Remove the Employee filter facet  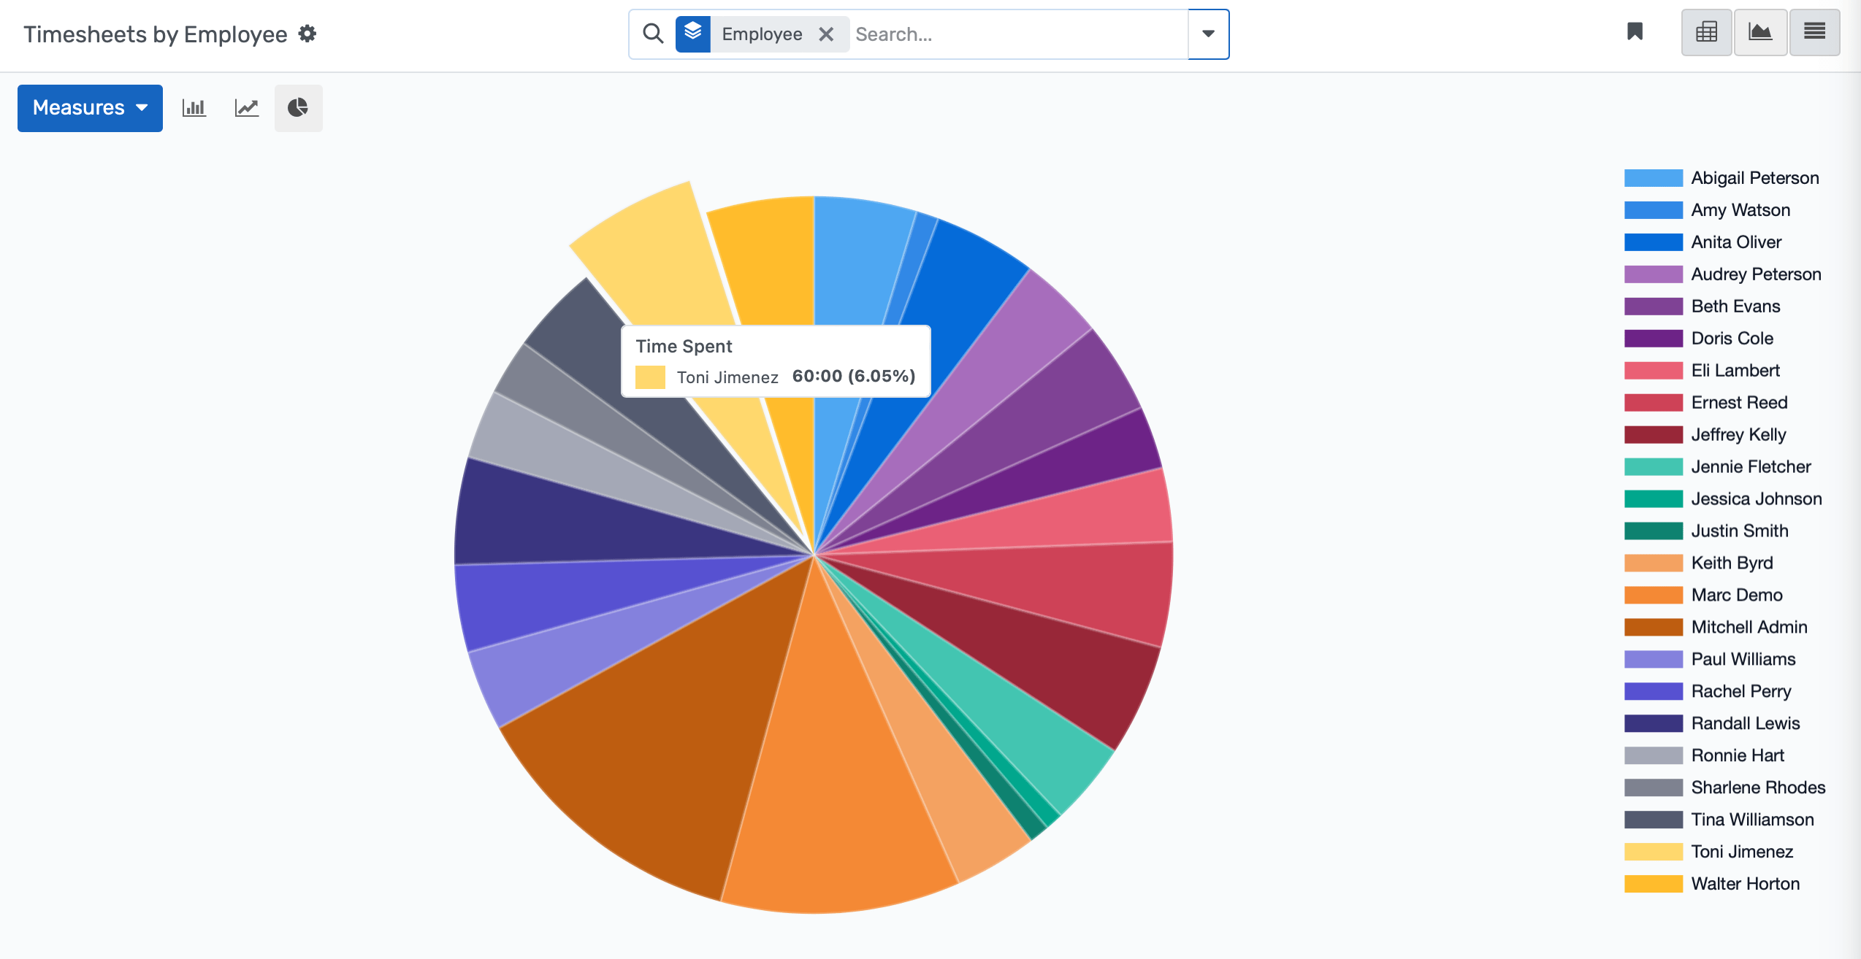[x=826, y=34]
